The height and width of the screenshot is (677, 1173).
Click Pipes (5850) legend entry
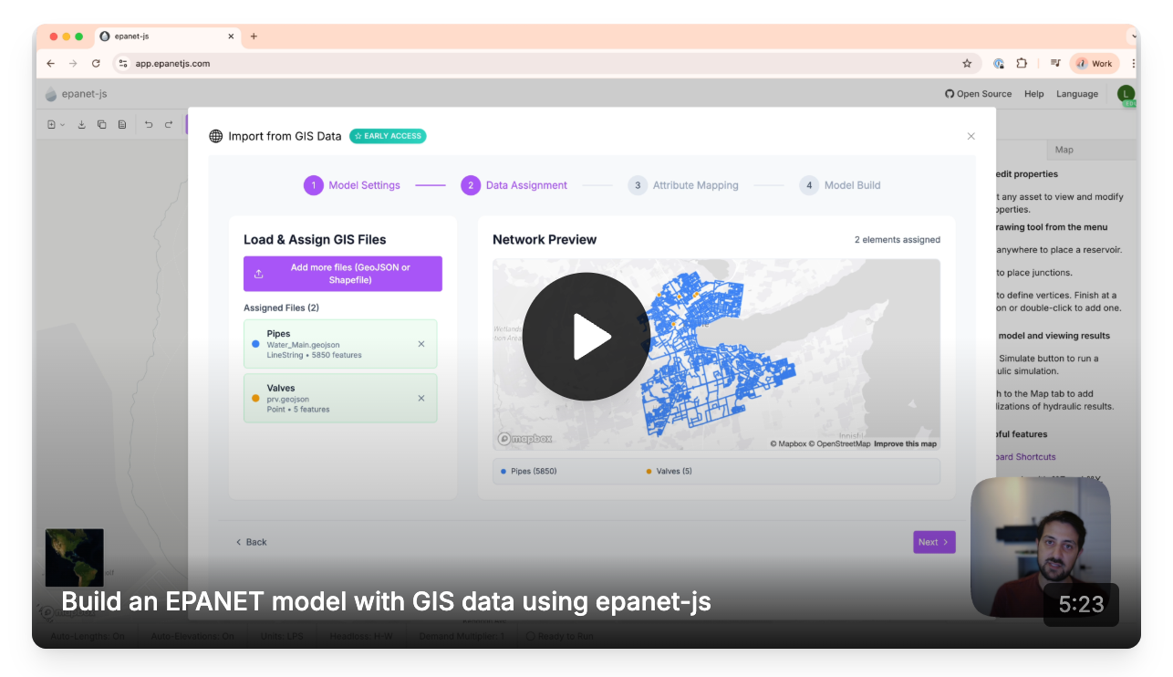529,472
